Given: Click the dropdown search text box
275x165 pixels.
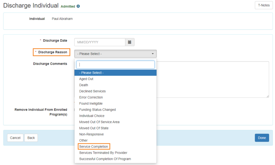Looking at the screenshot, I should [115, 65].
